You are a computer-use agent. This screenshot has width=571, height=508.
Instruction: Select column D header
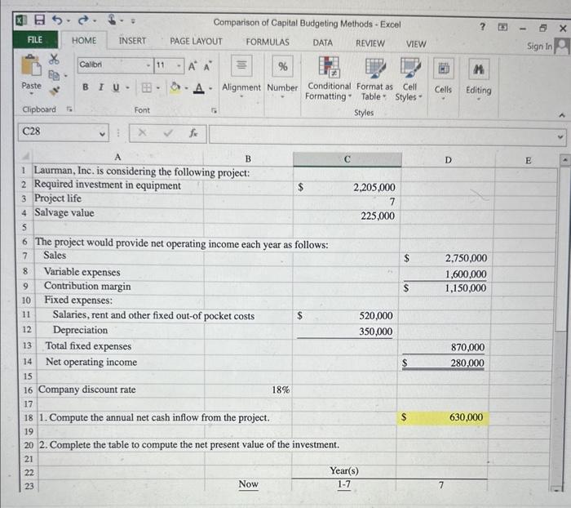pyautogui.click(x=449, y=160)
